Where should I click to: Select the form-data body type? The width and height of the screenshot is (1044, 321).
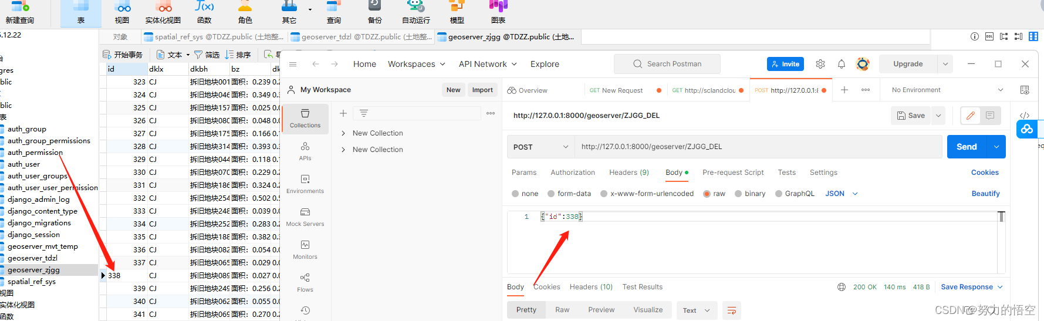click(x=551, y=194)
